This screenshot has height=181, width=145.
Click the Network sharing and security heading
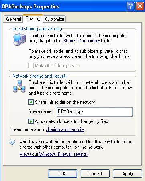[40, 76]
